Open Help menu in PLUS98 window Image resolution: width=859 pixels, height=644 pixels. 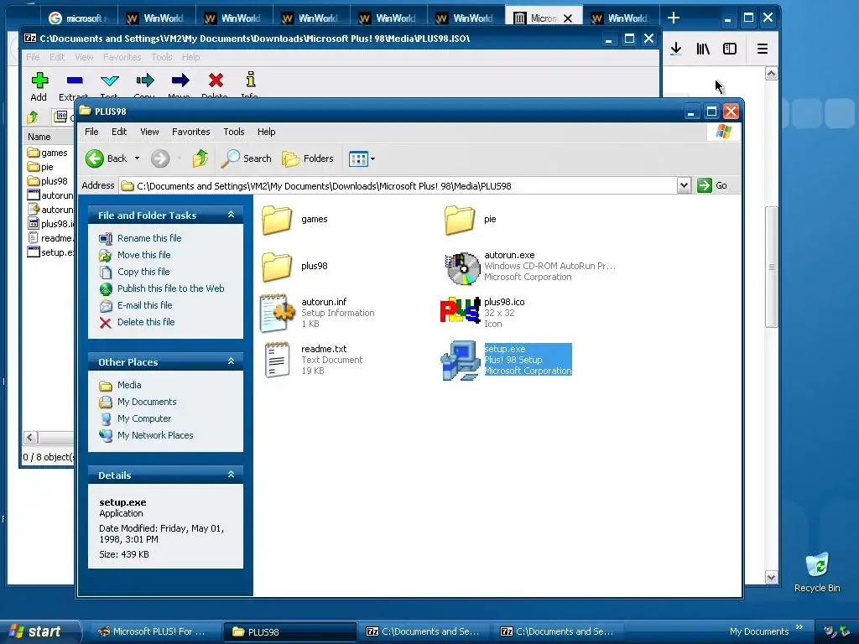tap(266, 132)
